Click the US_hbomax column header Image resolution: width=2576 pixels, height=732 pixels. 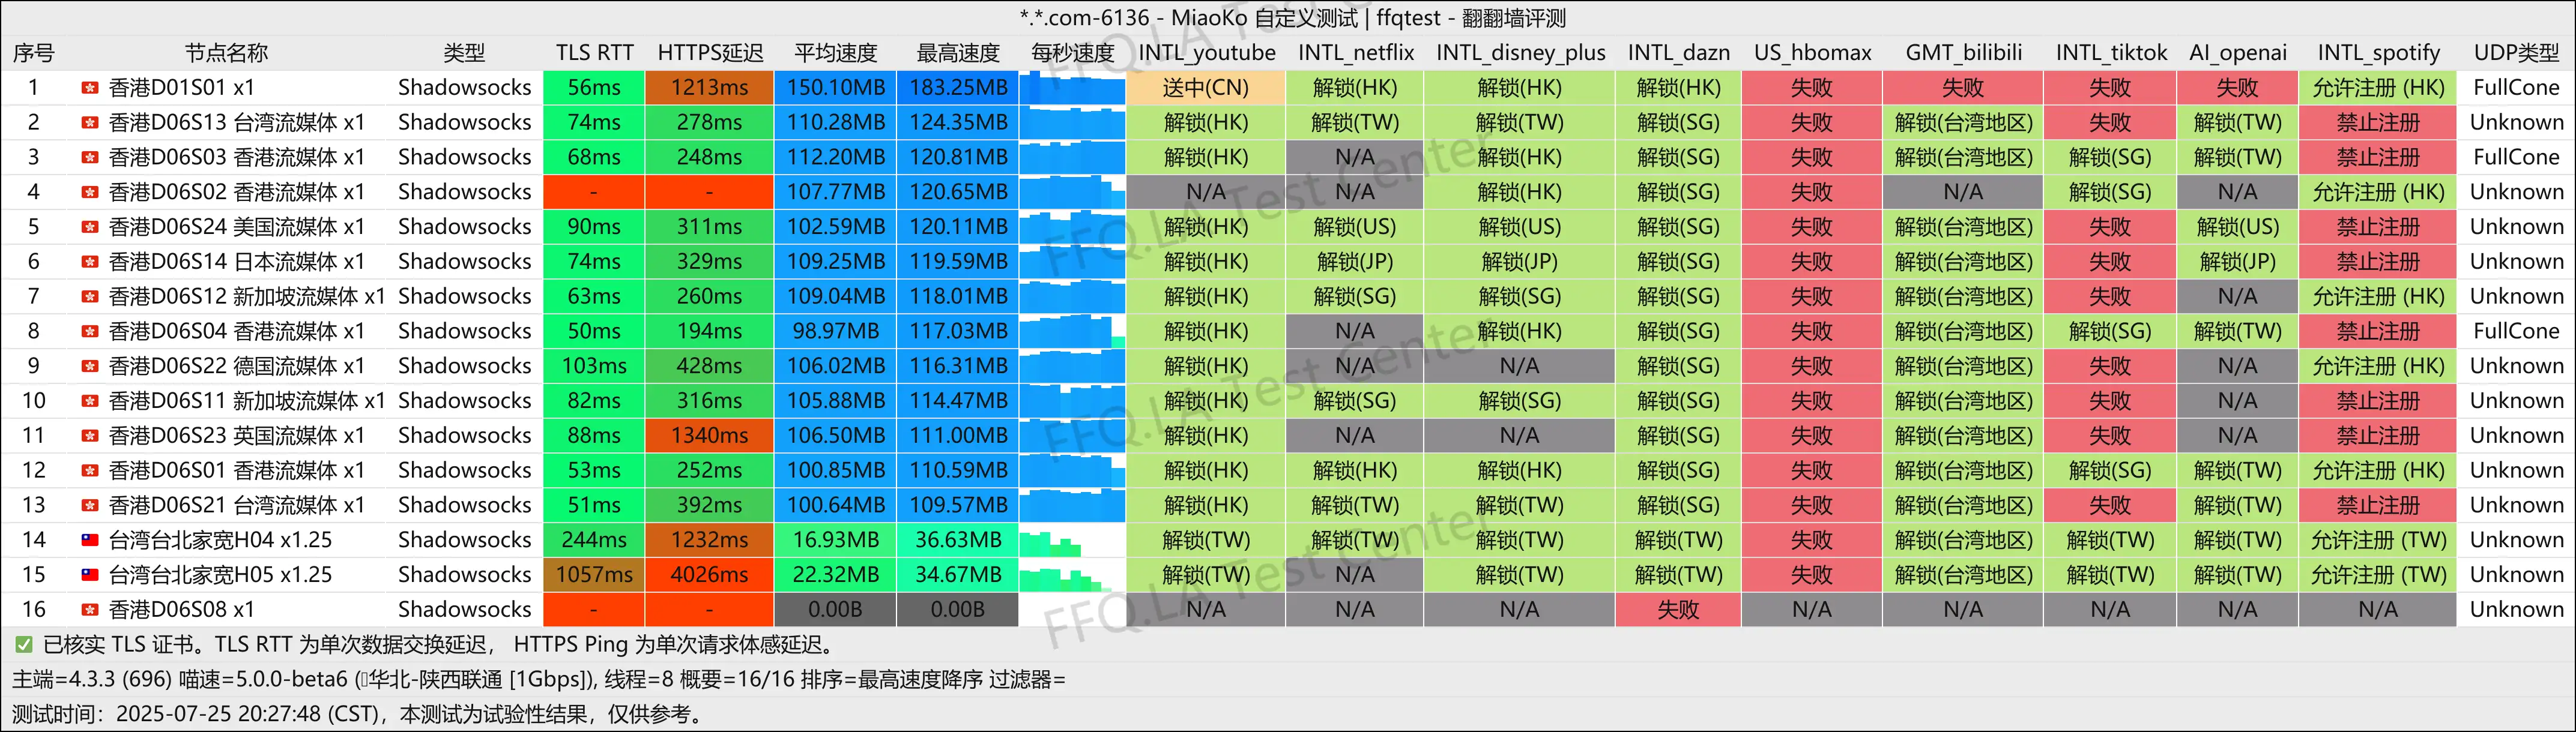coord(1812,53)
